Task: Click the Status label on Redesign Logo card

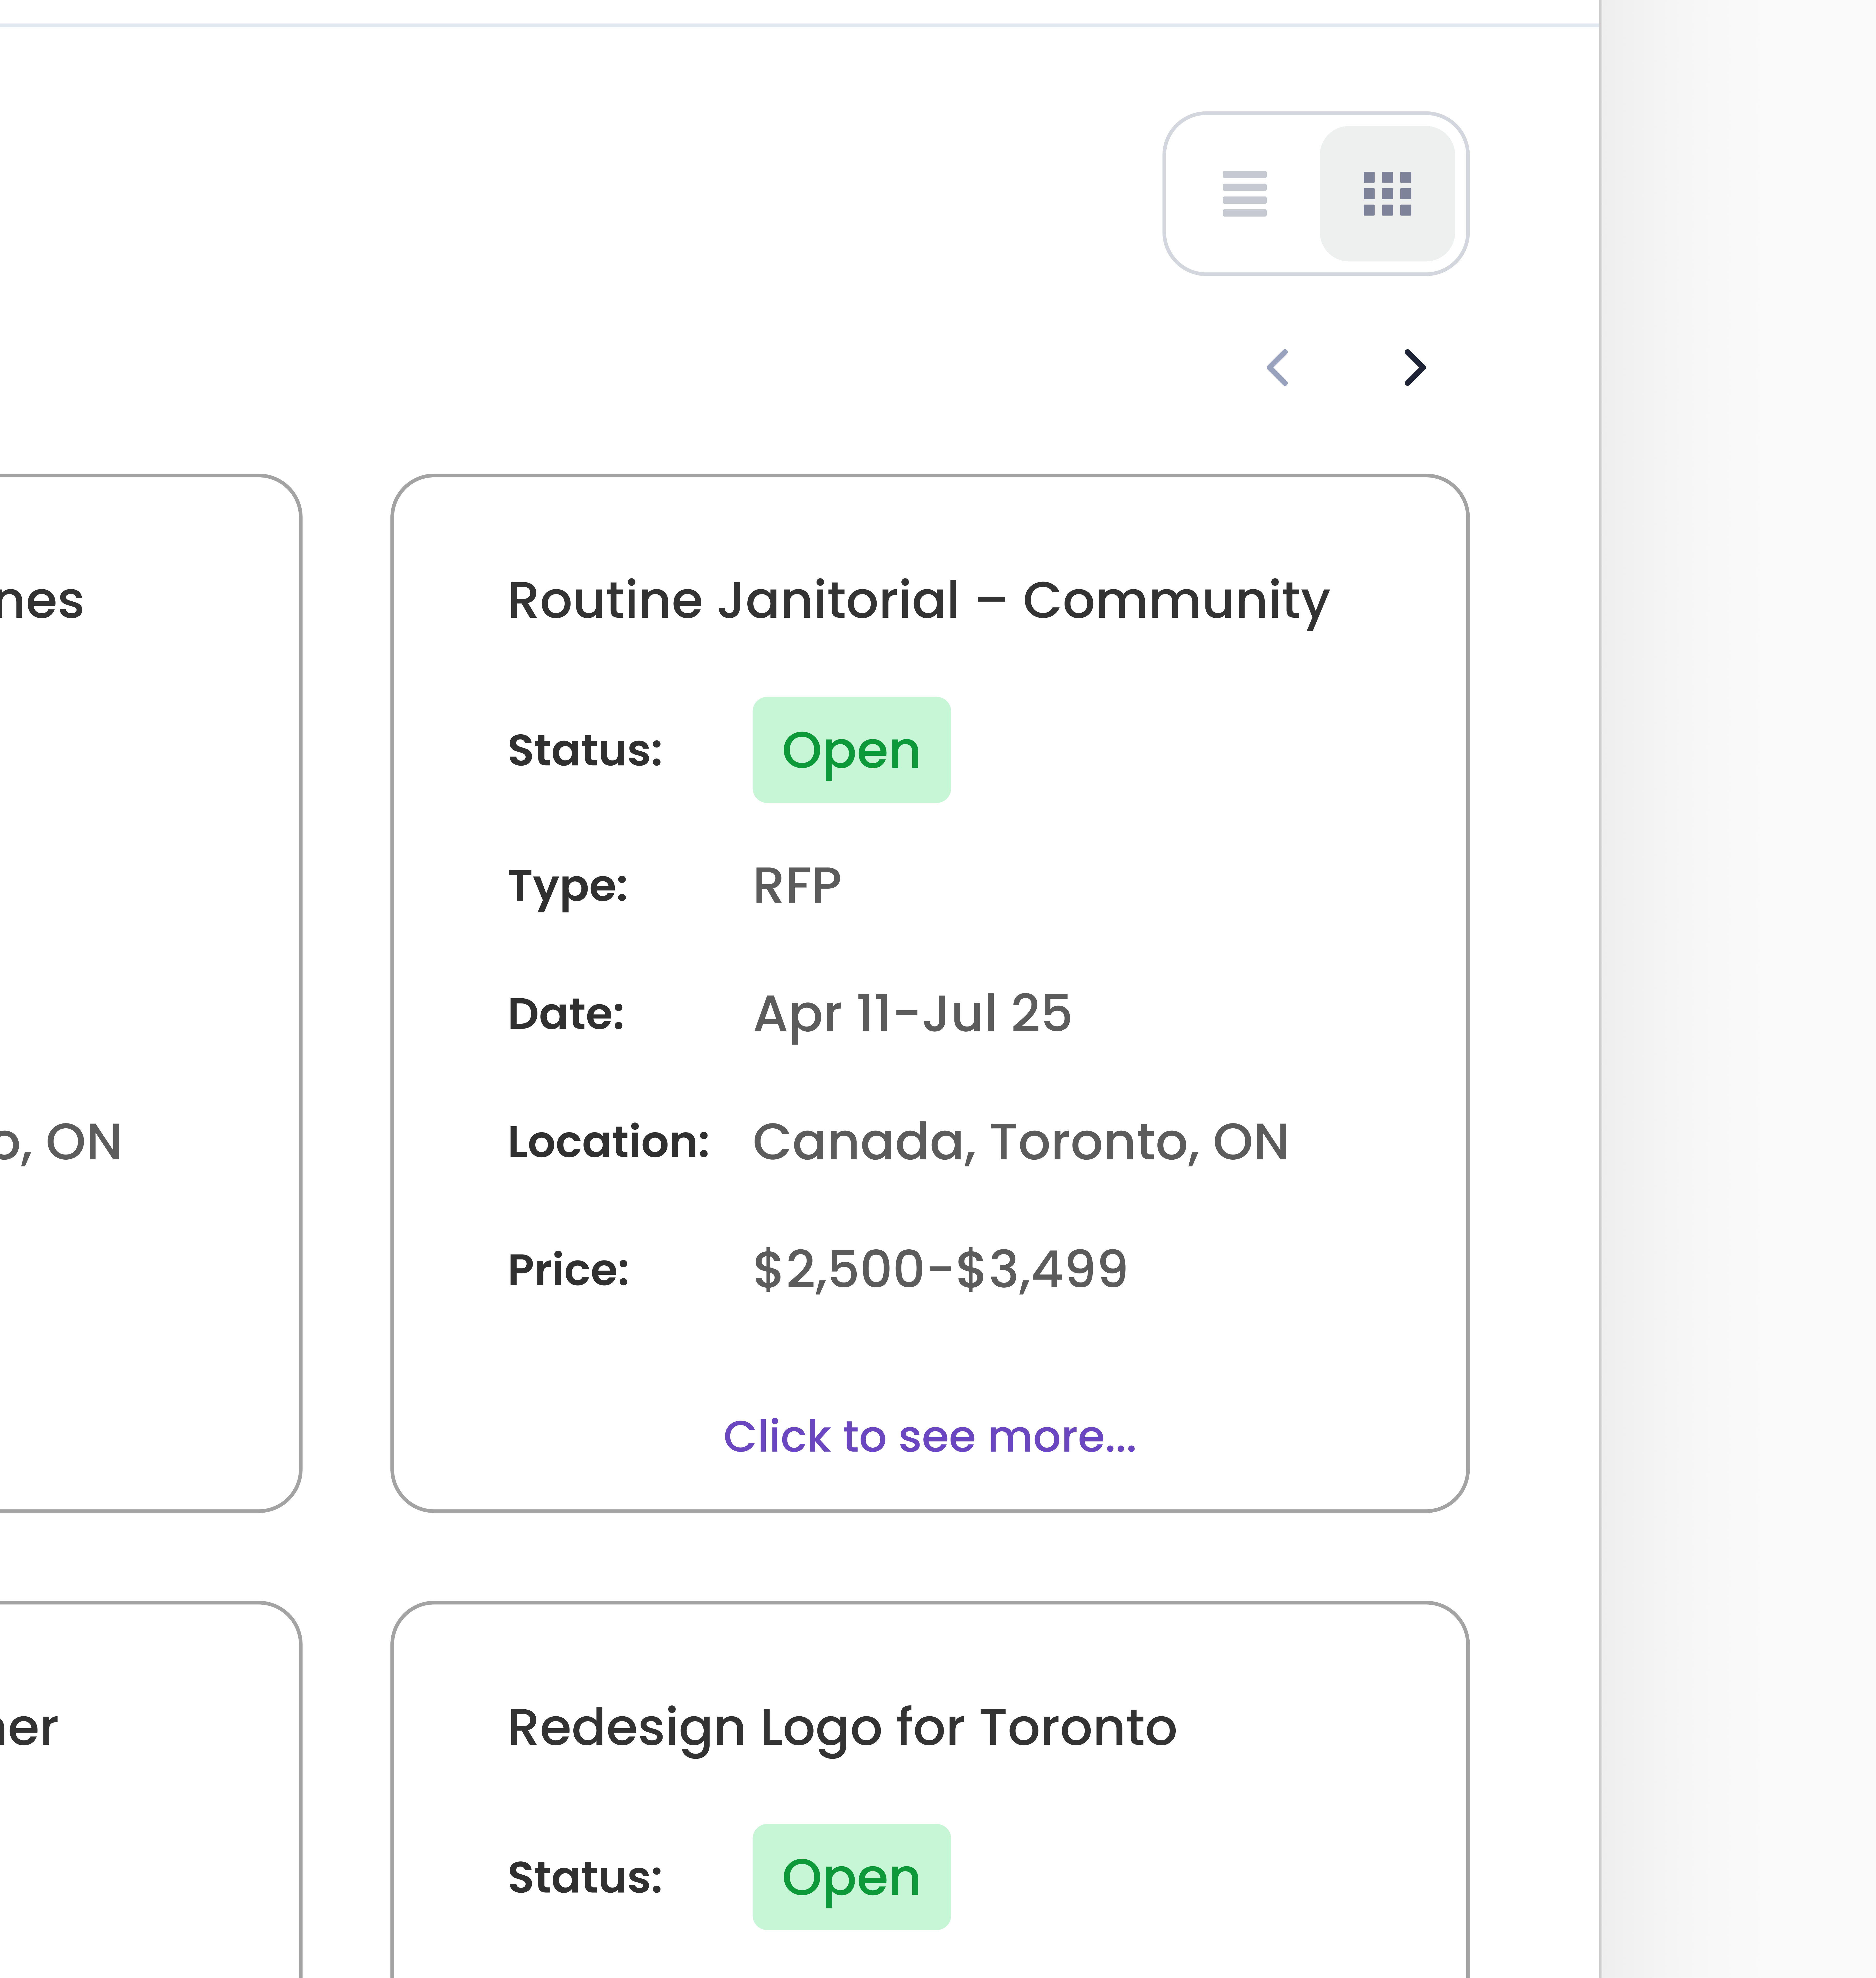Action: click(585, 1877)
